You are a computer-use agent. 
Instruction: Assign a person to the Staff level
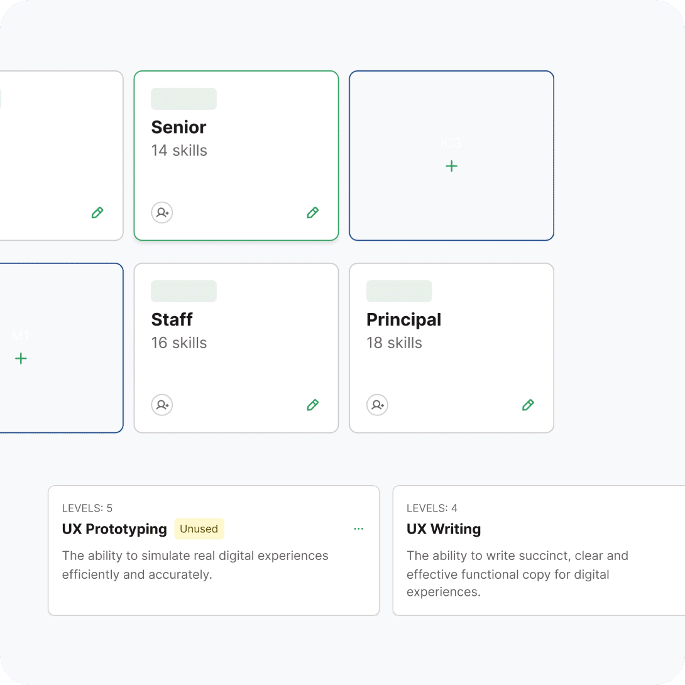pyautogui.click(x=162, y=405)
